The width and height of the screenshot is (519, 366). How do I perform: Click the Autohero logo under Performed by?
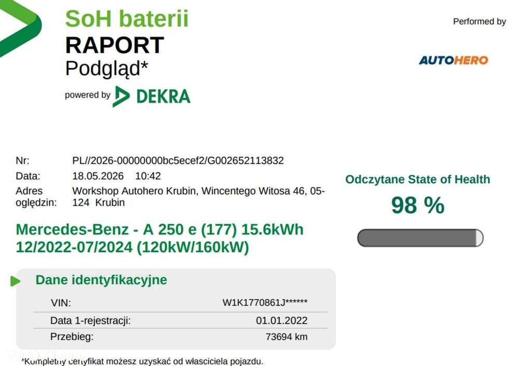[454, 60]
